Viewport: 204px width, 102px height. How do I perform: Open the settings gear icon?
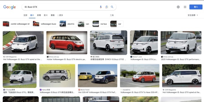click(178, 7)
